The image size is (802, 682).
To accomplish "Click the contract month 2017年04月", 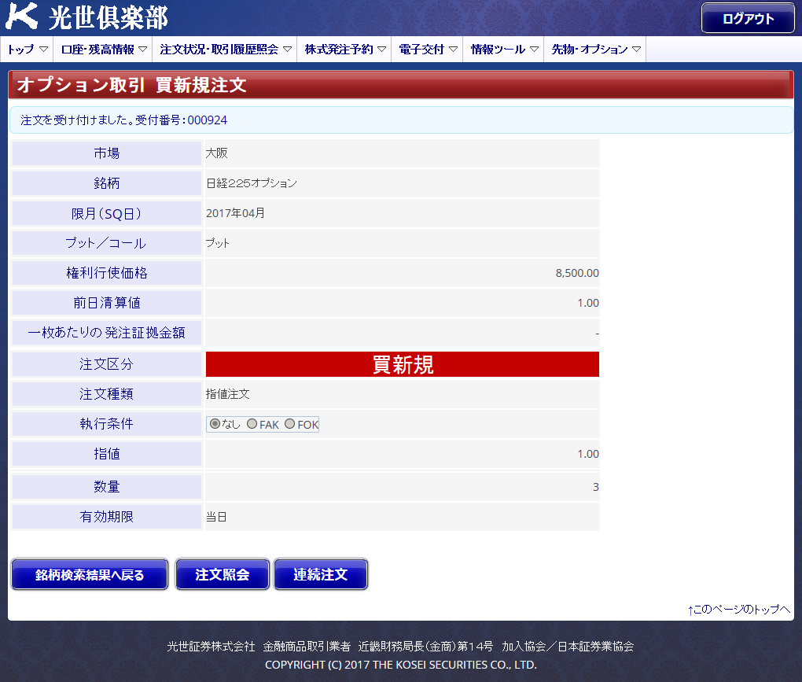I will point(235,213).
